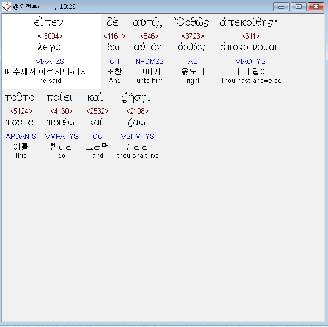Viewport: 328px width, 327px height.
Task: Click the lemma δέ
Action: click(113, 47)
